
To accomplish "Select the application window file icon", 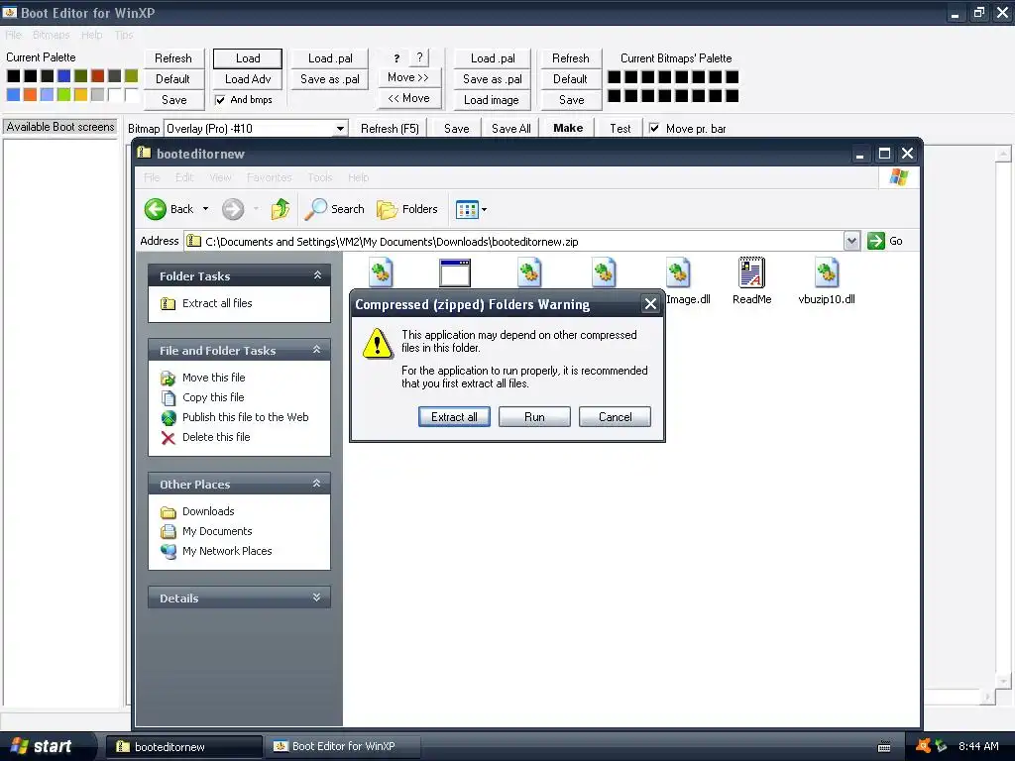I will 454,272.
